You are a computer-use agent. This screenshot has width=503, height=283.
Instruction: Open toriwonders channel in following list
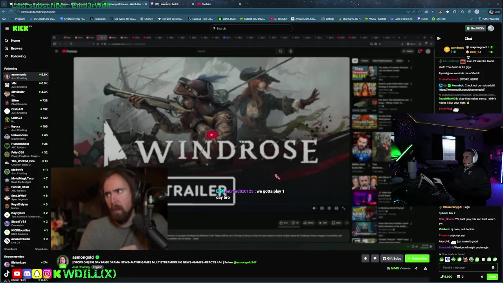pyautogui.click(x=26, y=137)
